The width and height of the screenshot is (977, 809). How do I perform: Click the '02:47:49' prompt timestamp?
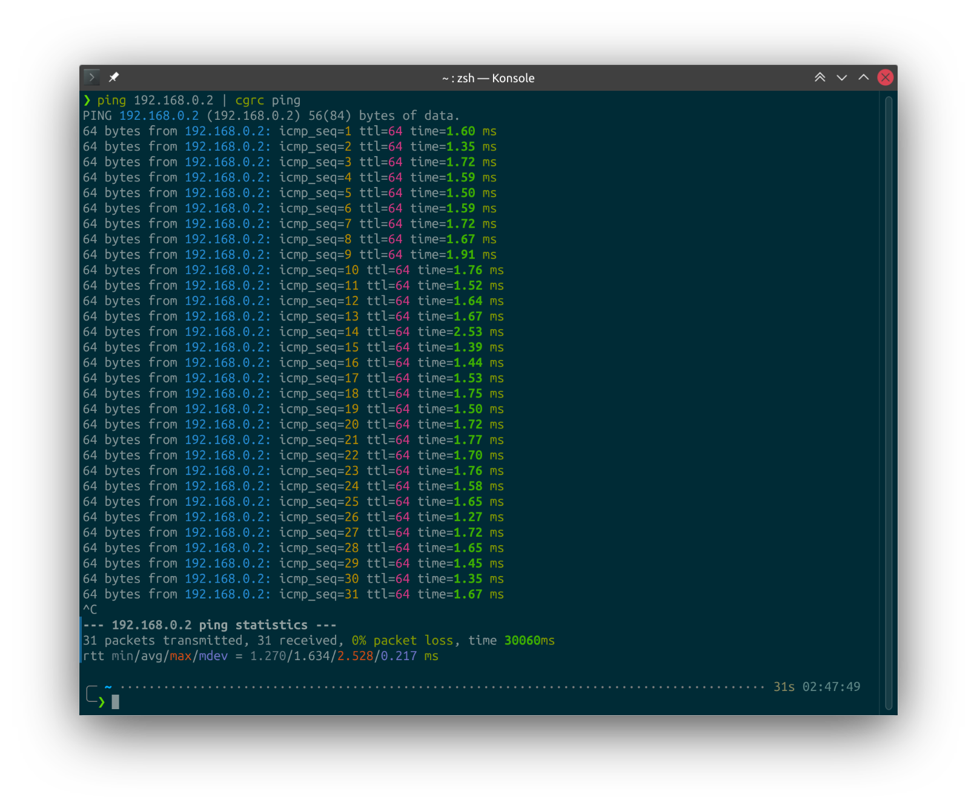(x=831, y=687)
